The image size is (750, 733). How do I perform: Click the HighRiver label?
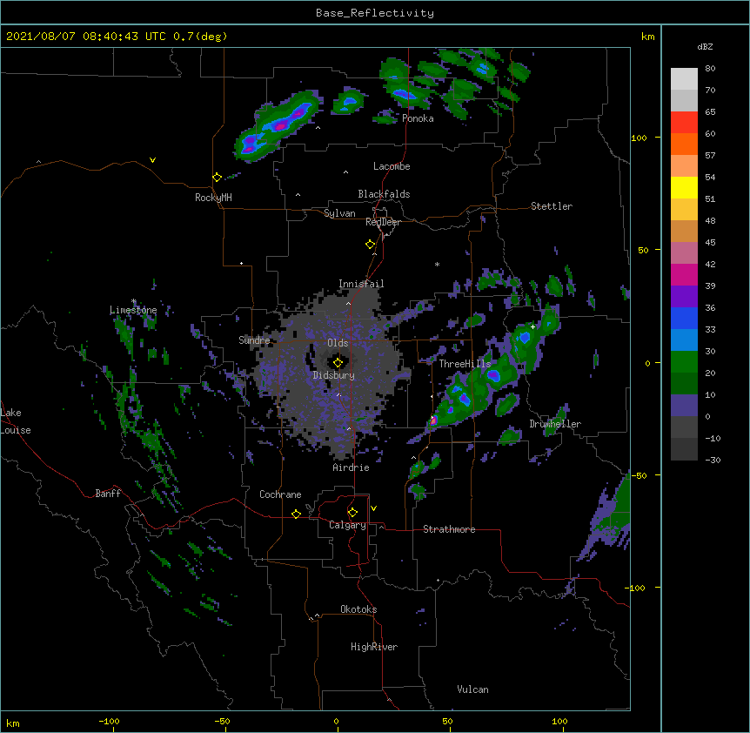pos(374,647)
